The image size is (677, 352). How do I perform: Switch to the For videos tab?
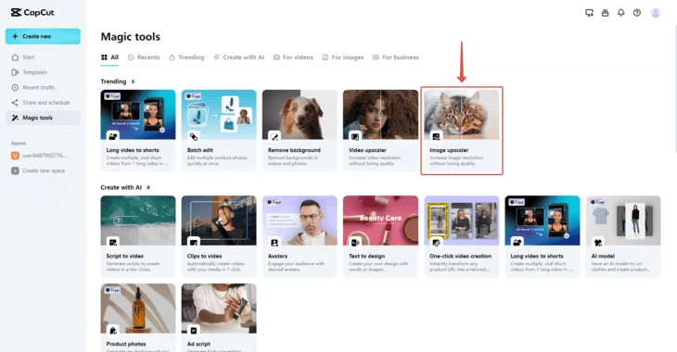coord(293,57)
